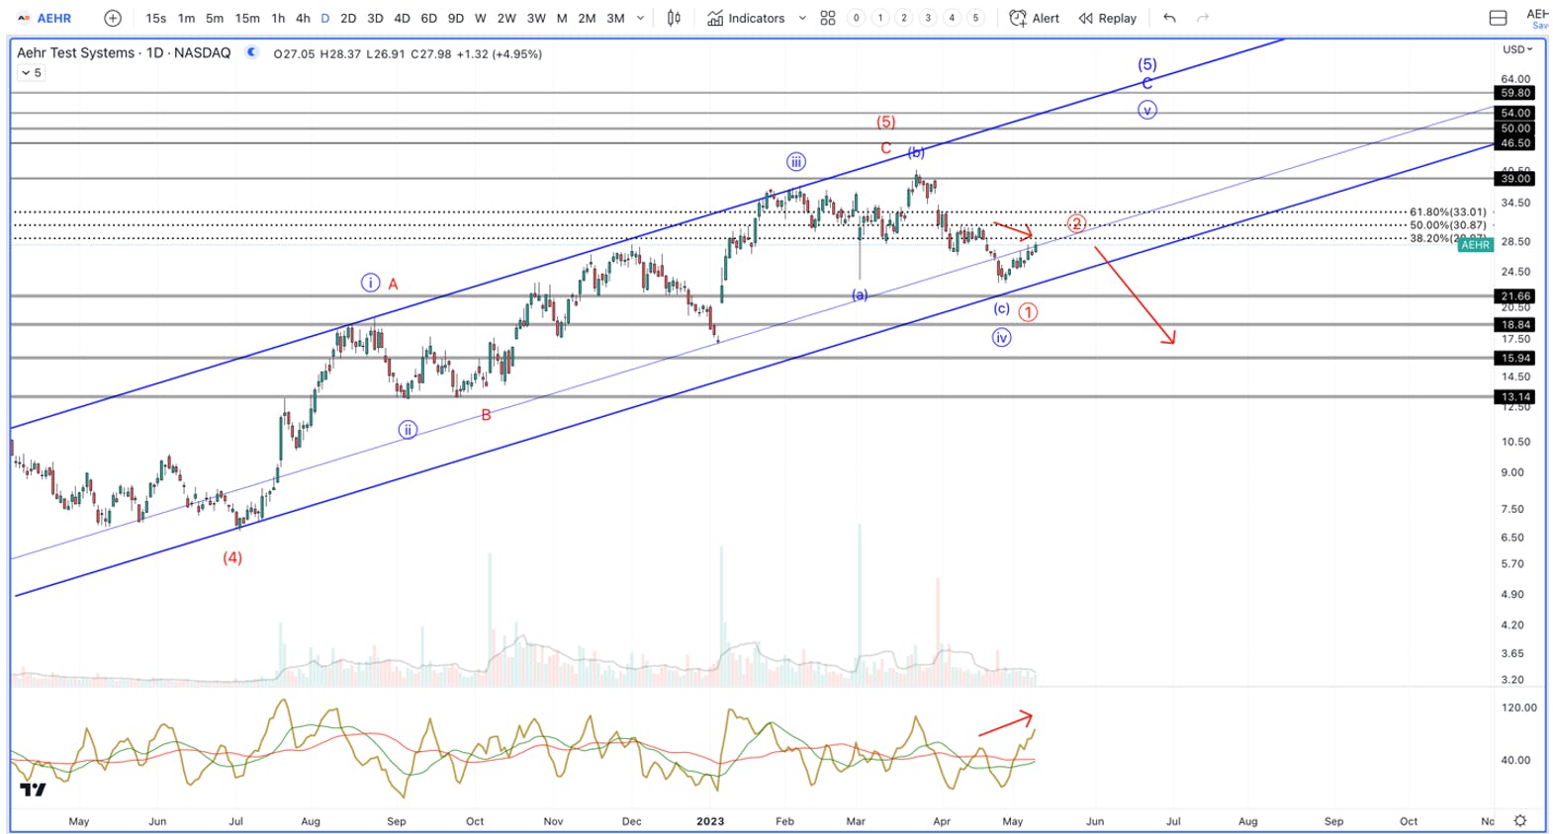Click the 59.80 price level label

(x=1515, y=93)
